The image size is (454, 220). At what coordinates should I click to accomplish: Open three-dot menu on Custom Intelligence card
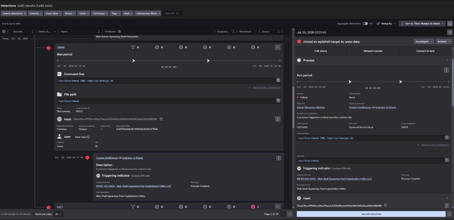(x=278, y=158)
